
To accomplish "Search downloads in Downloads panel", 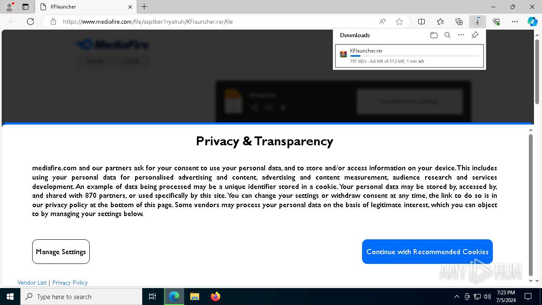I will point(448,35).
